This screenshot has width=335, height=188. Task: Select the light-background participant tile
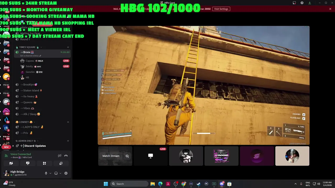[292, 156]
